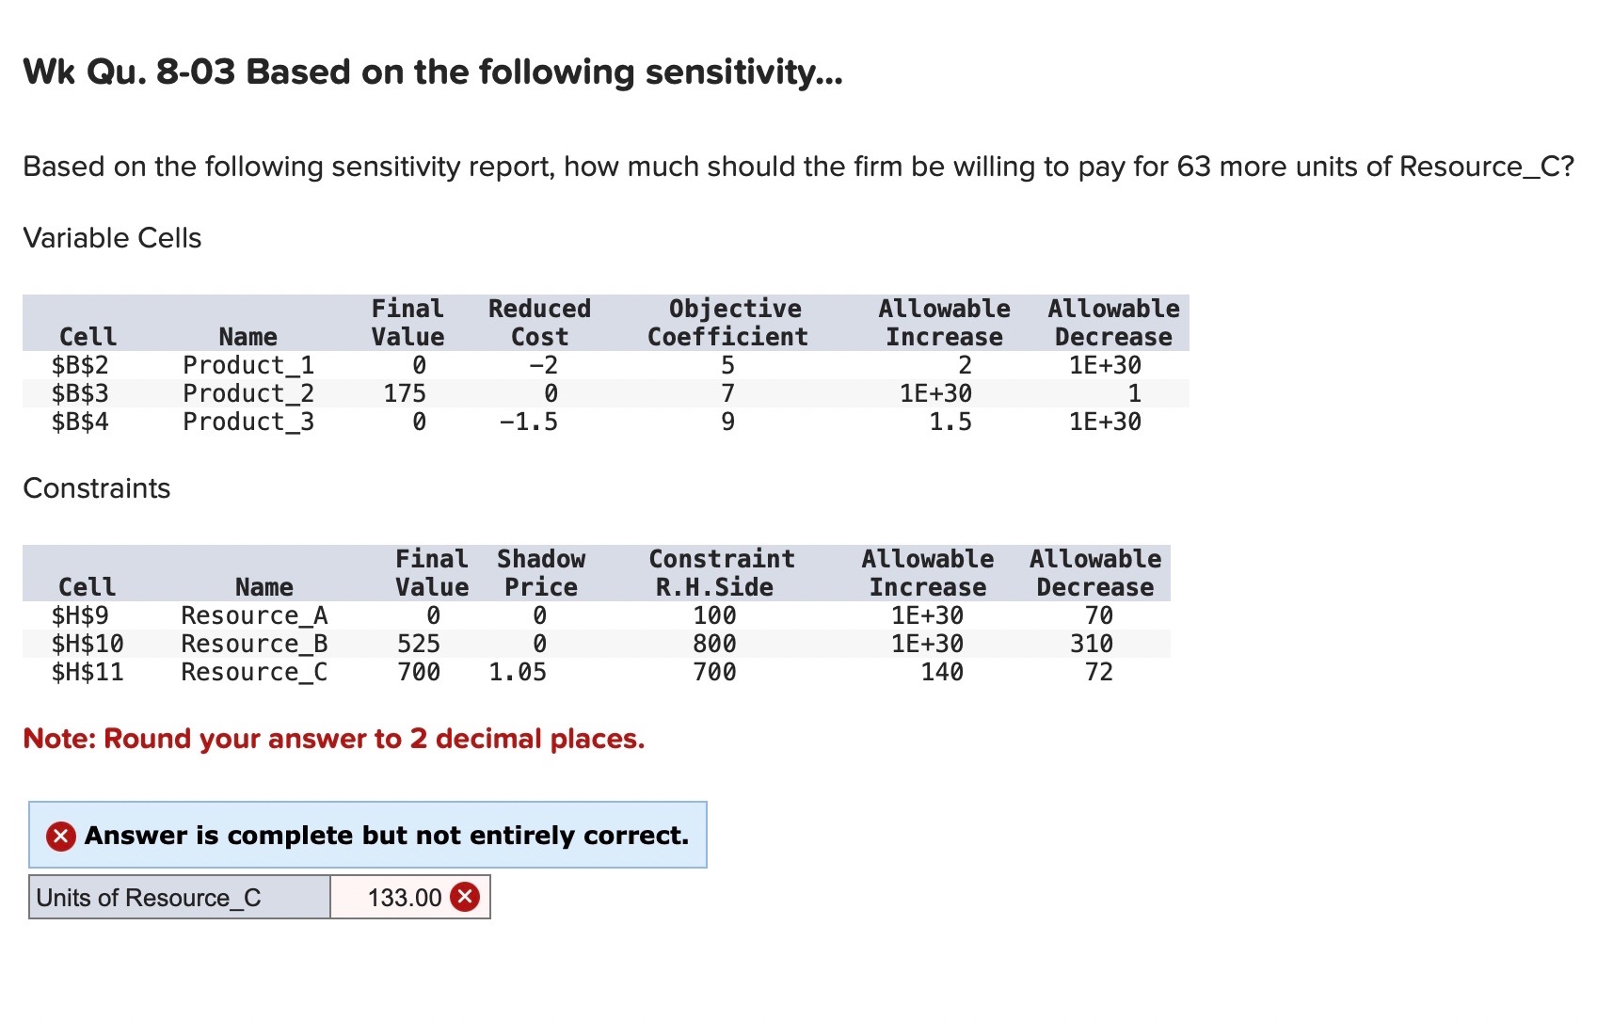1597x1021 pixels.
Task: Click the Constraints section heading
Action: pyautogui.click(x=97, y=488)
